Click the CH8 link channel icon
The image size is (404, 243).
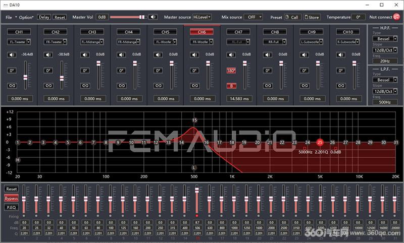(268, 86)
